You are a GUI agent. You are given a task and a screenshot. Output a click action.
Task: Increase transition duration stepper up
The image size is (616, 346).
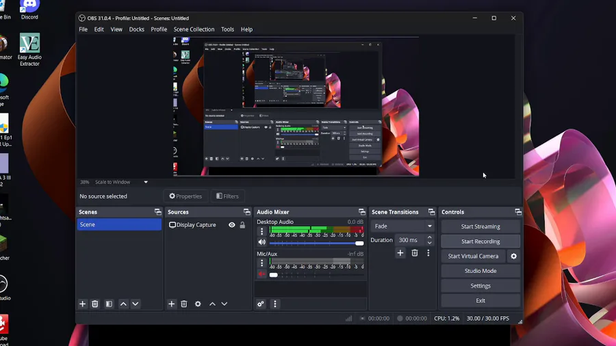[x=429, y=237]
